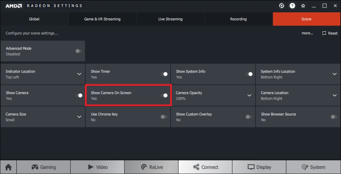Open the ReLive section
The image size is (341, 174).
pyautogui.click(x=151, y=167)
